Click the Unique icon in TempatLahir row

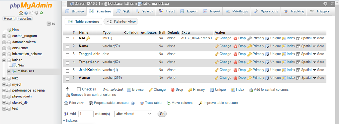(267, 62)
